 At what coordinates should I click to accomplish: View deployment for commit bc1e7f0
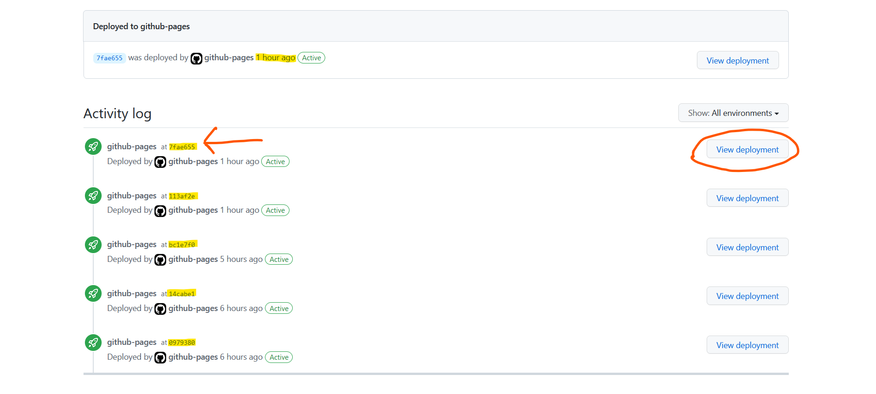tap(747, 247)
